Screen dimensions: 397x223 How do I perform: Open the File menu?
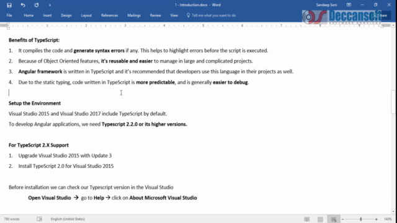tap(9, 15)
